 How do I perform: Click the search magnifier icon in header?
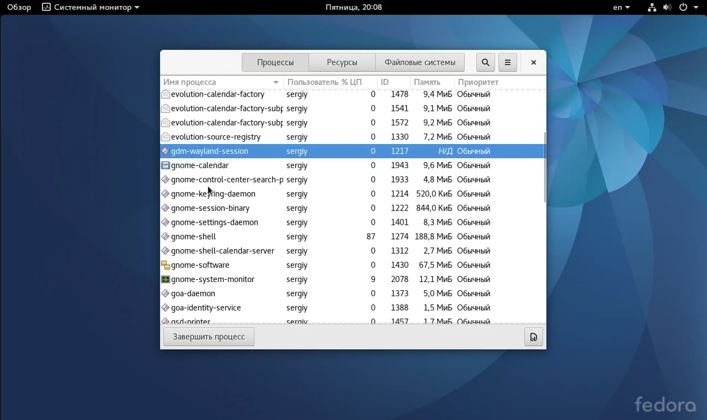click(x=486, y=63)
